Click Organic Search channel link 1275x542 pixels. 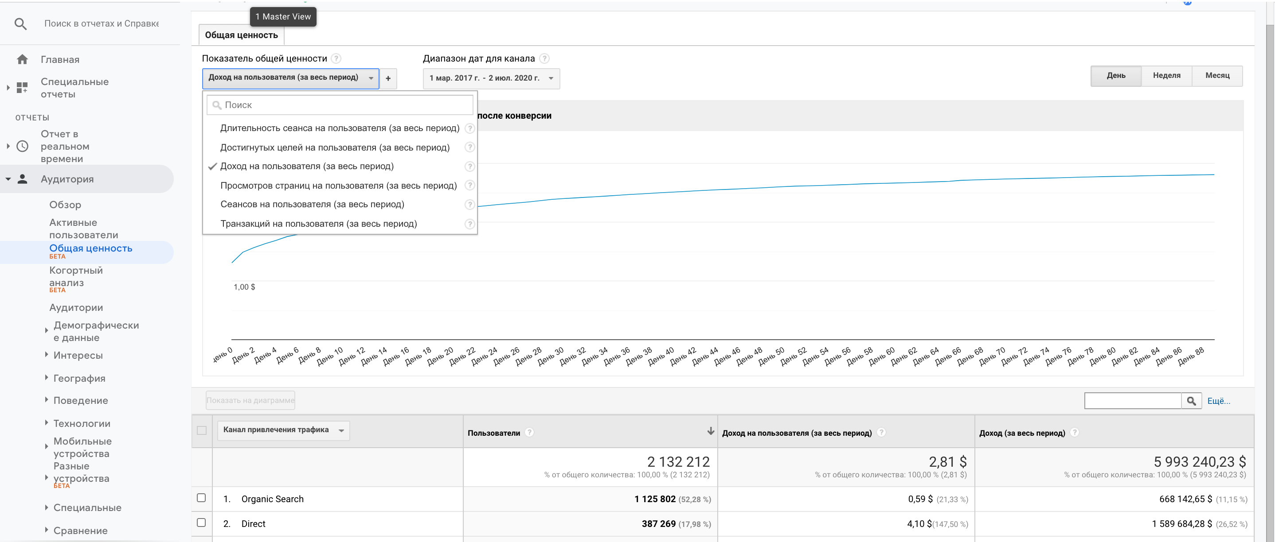(272, 499)
